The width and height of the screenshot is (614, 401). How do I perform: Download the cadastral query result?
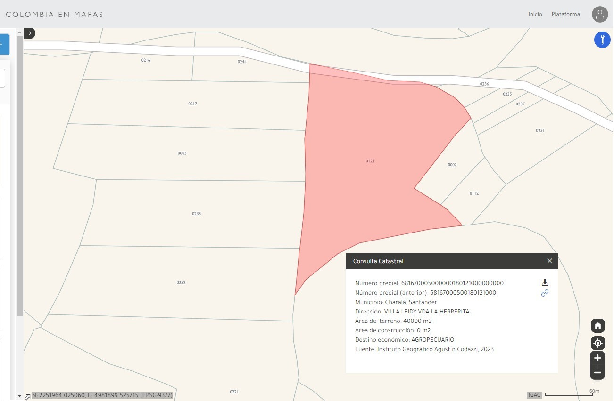(x=545, y=282)
